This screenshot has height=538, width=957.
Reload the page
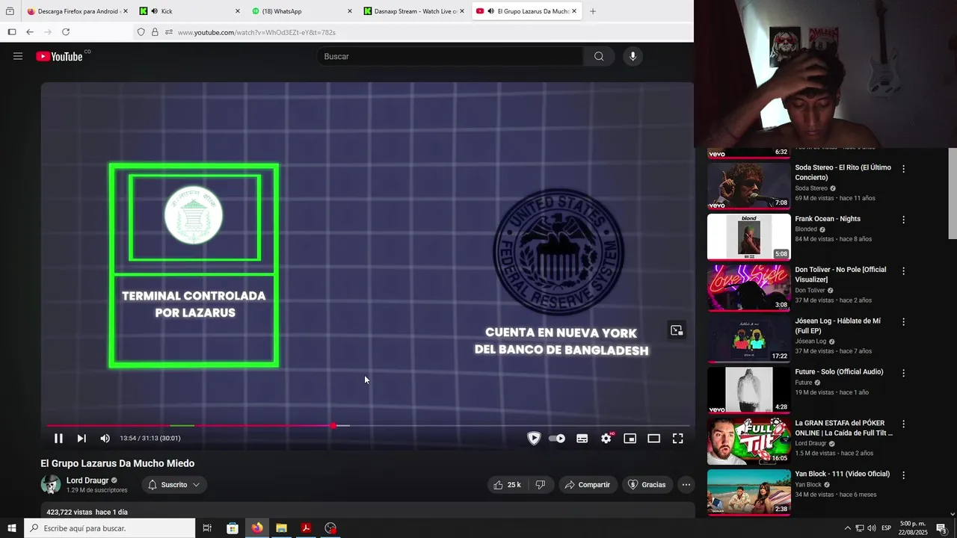66,32
